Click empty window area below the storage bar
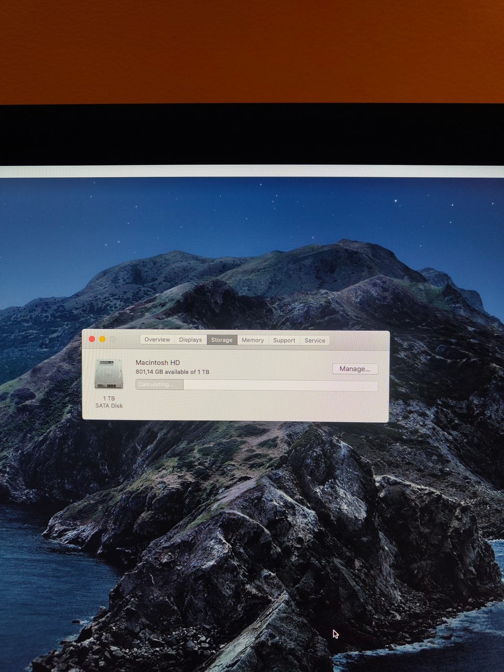 click(x=252, y=406)
